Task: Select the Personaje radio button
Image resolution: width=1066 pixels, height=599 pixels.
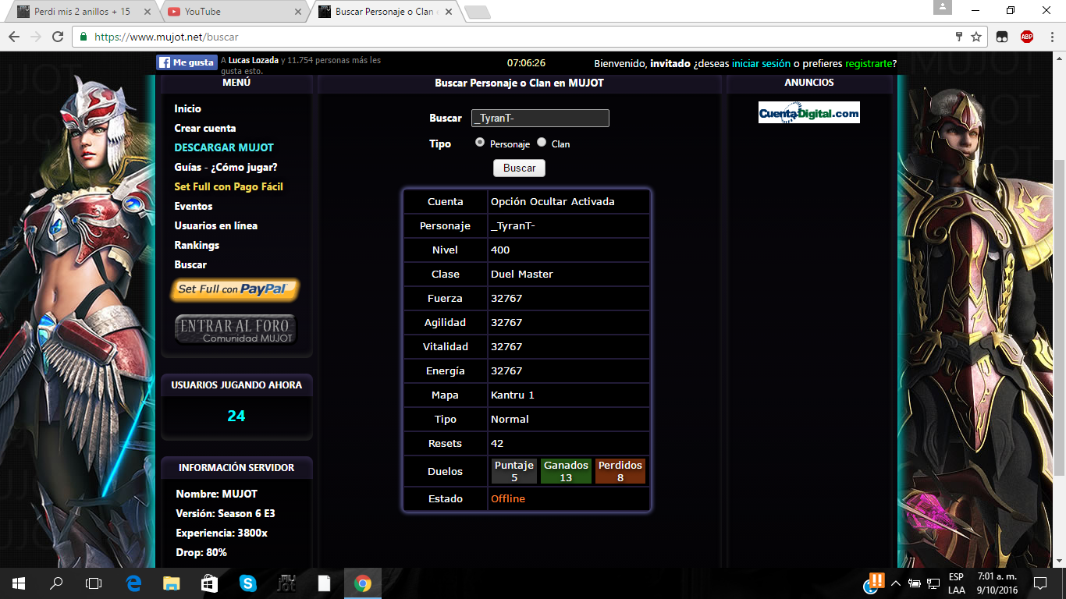Action: click(480, 143)
